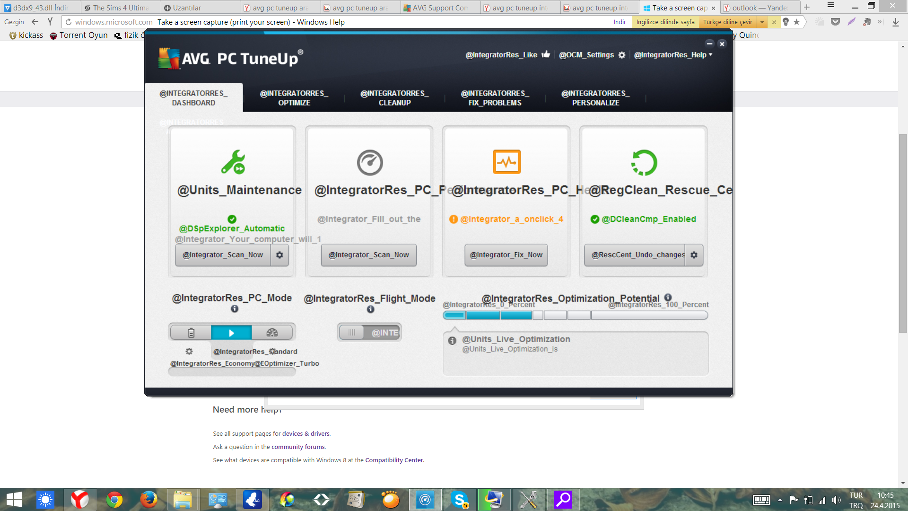Open Skype from the taskbar
The width and height of the screenshot is (908, 511).
click(460, 500)
